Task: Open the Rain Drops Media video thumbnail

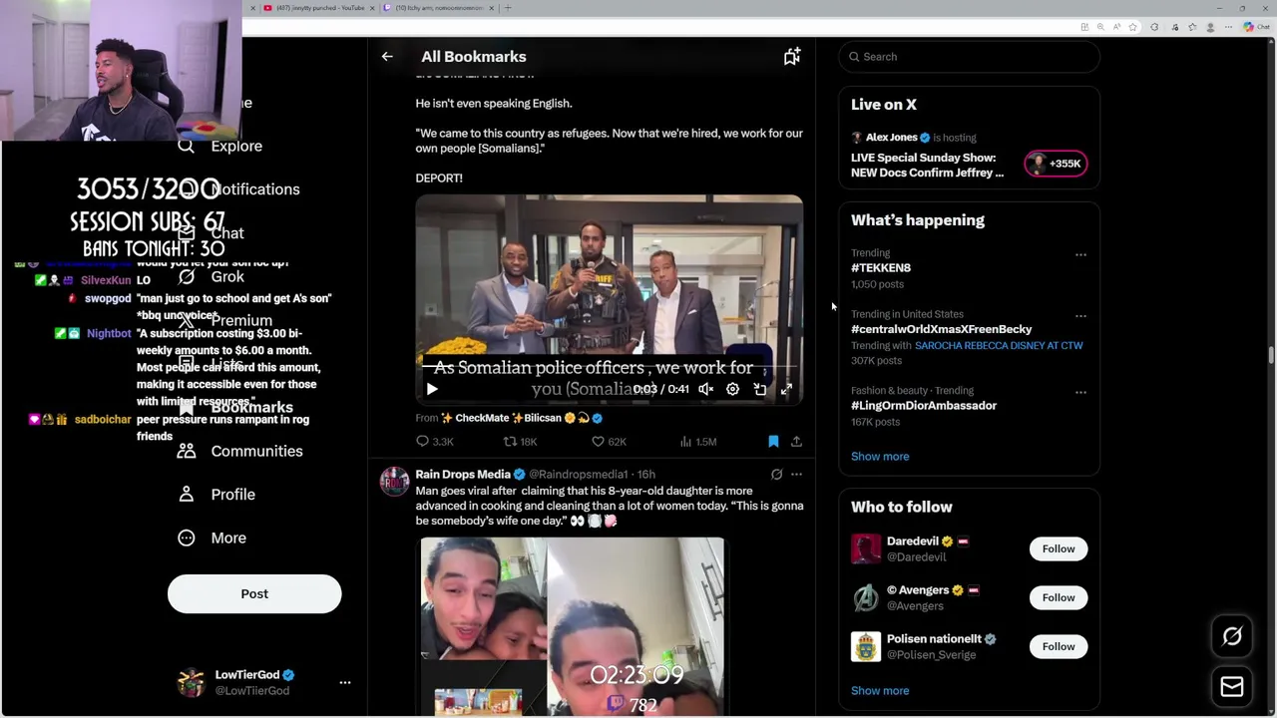Action: point(573,626)
